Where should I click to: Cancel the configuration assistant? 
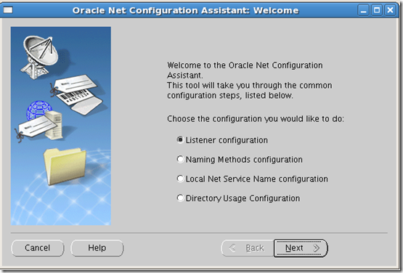[38, 248]
